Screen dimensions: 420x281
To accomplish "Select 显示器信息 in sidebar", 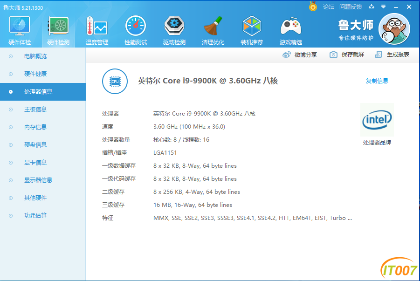I will click(43, 180).
